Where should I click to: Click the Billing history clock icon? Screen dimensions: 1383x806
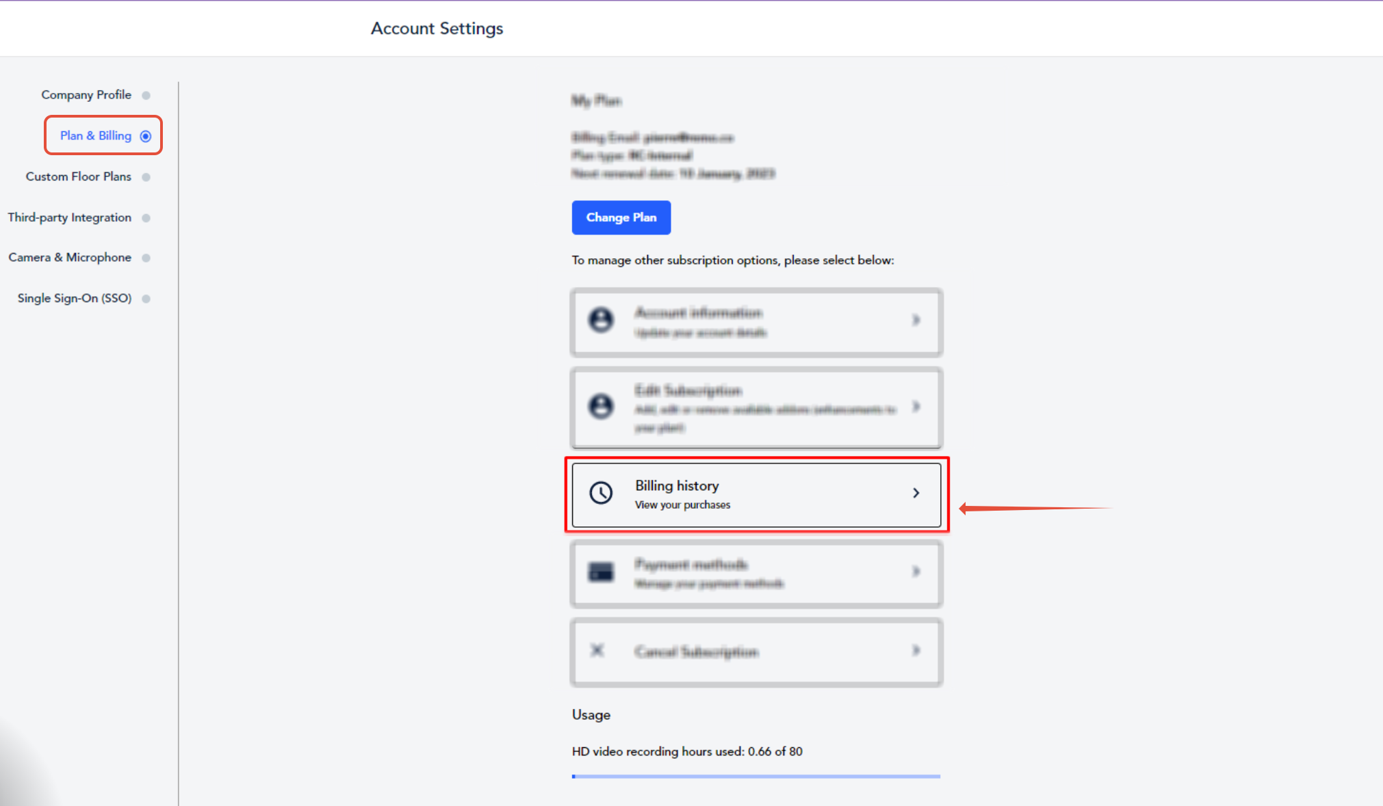pyautogui.click(x=601, y=493)
